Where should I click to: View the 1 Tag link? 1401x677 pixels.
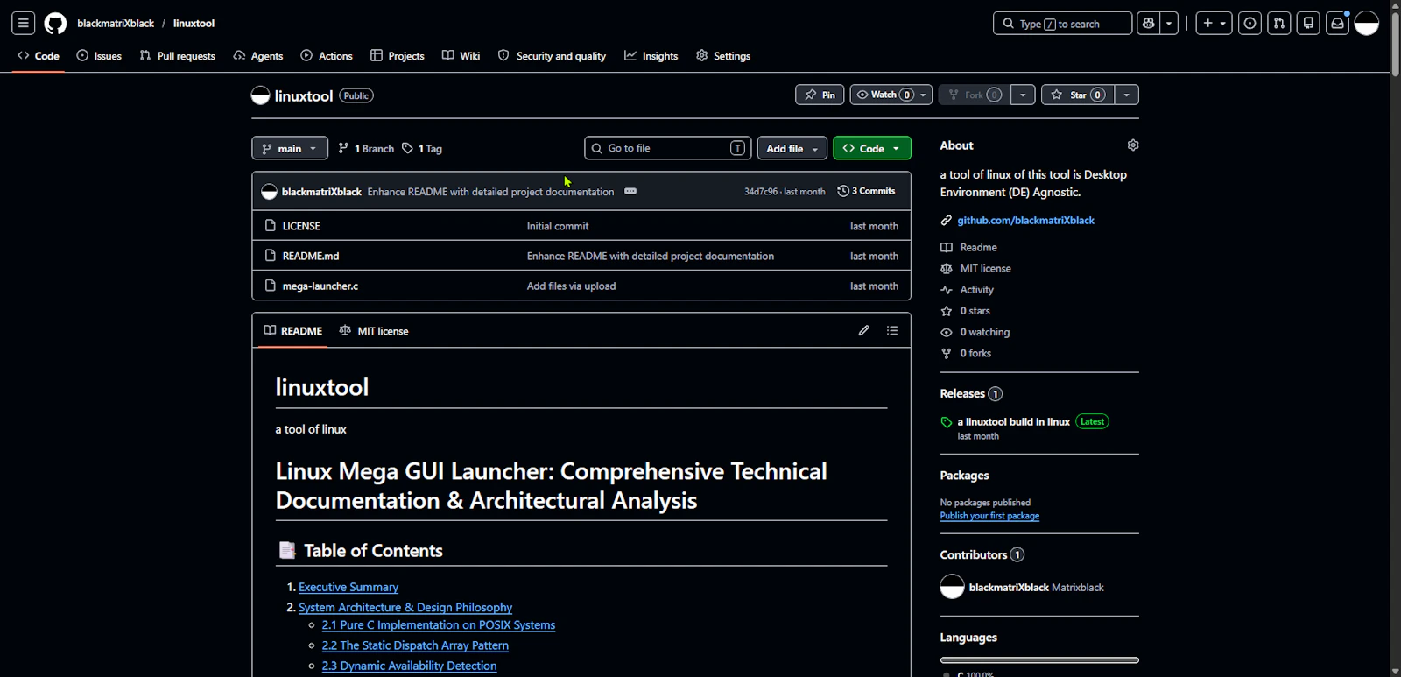click(422, 148)
